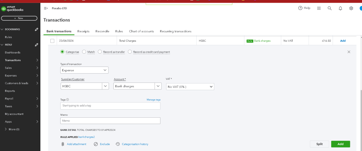The image size is (362, 151).
Task: Click the Pexabo LTD company name
Action: coord(60,8)
